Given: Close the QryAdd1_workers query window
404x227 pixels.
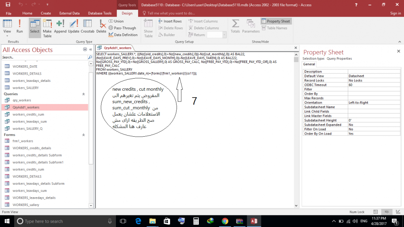Looking at the screenshot, I should (296, 48).
